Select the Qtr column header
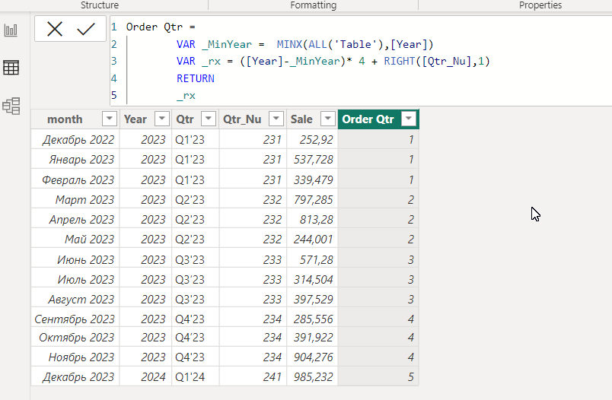 [185, 119]
